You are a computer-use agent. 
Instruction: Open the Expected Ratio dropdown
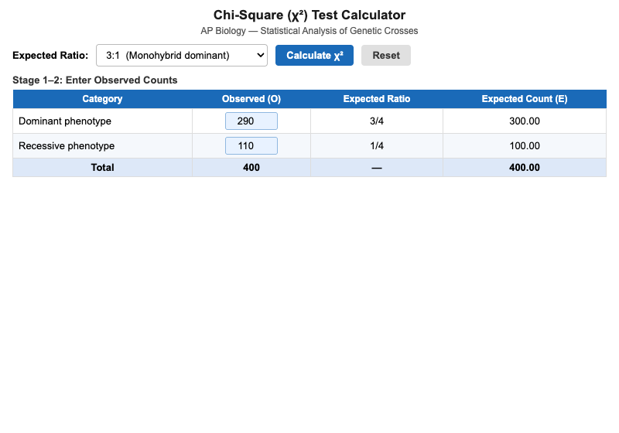click(x=181, y=56)
